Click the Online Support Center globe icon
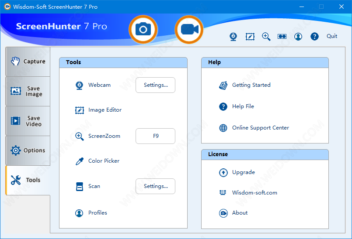This screenshot has height=239, width=352. 223,128
